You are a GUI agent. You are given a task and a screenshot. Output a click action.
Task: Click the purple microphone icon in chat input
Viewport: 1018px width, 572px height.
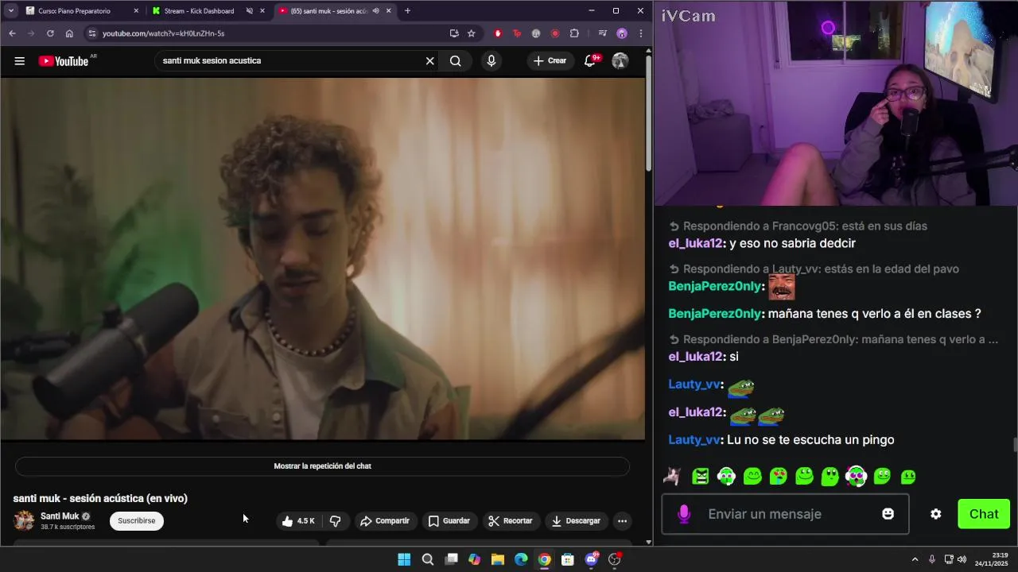[684, 514]
